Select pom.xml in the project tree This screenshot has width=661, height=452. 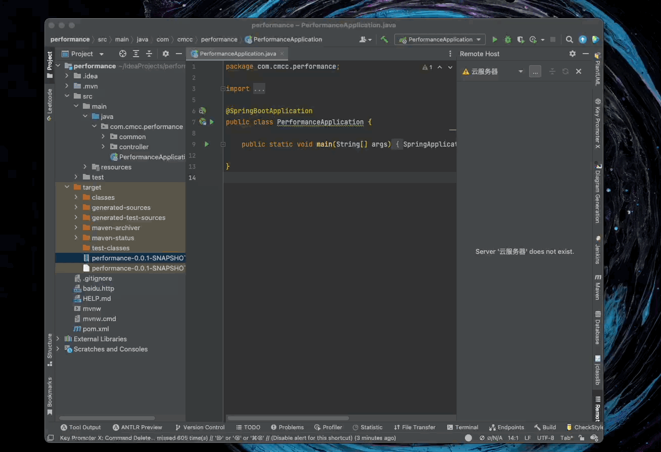(96, 329)
